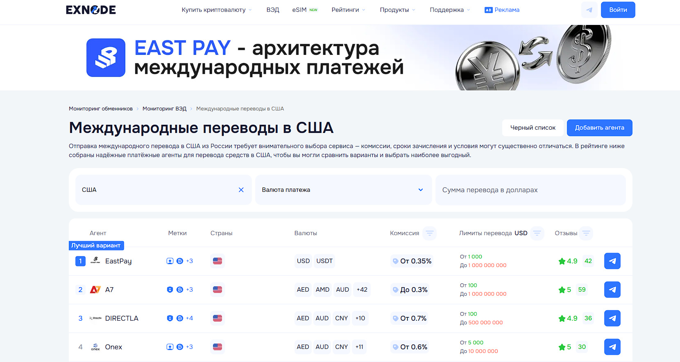
Task: Click the USDT currency tag for EastPay
Action: click(324, 261)
